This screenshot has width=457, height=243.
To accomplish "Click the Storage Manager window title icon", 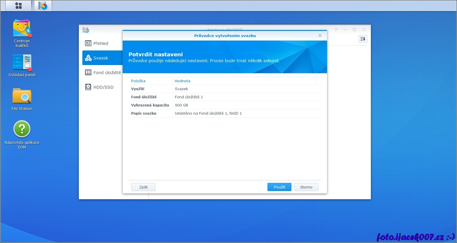I will [x=86, y=30].
